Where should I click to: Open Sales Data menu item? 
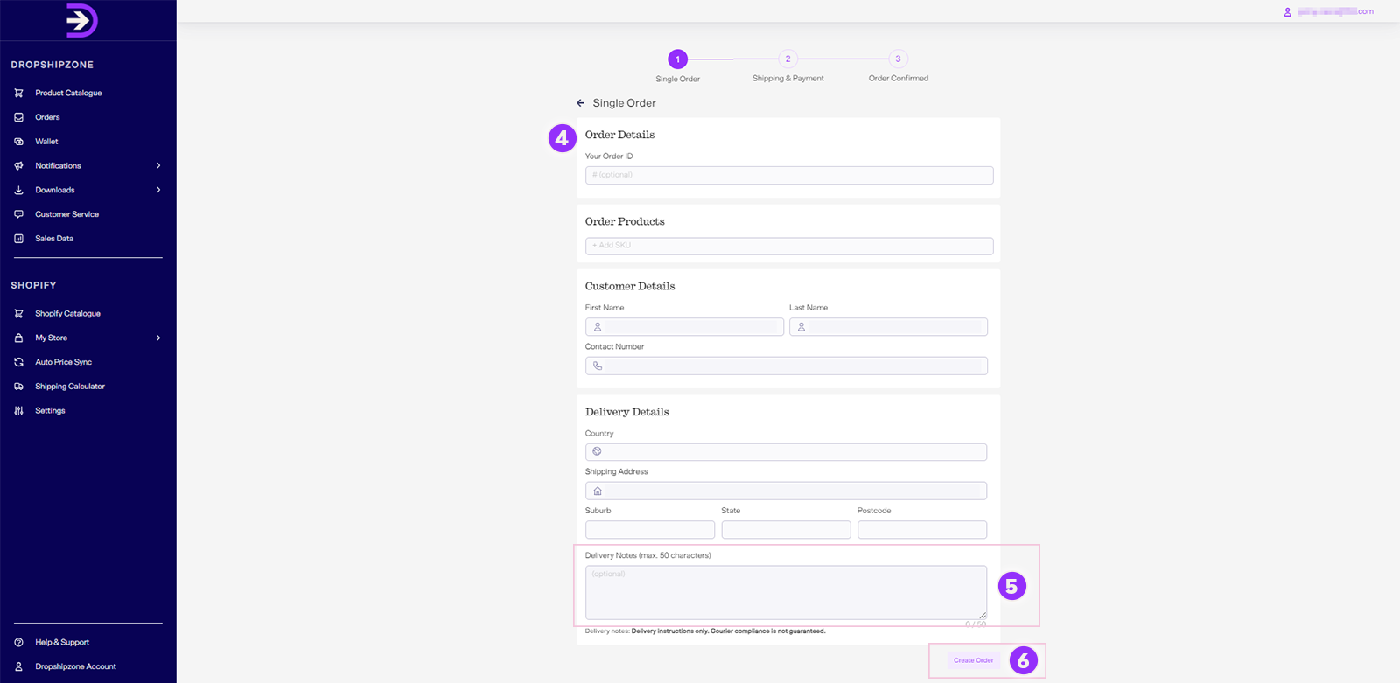[54, 239]
